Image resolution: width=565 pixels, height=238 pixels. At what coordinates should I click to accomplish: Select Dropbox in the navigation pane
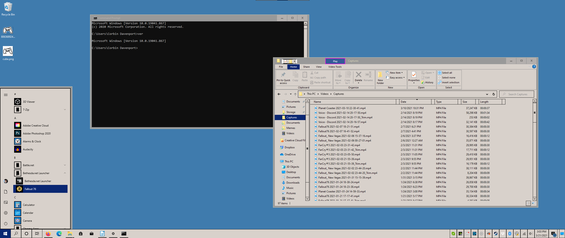click(289, 147)
